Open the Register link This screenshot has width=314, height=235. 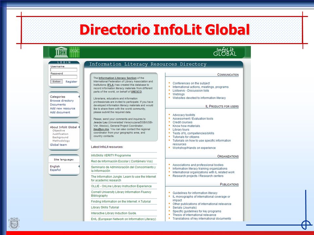pyautogui.click(x=71, y=82)
